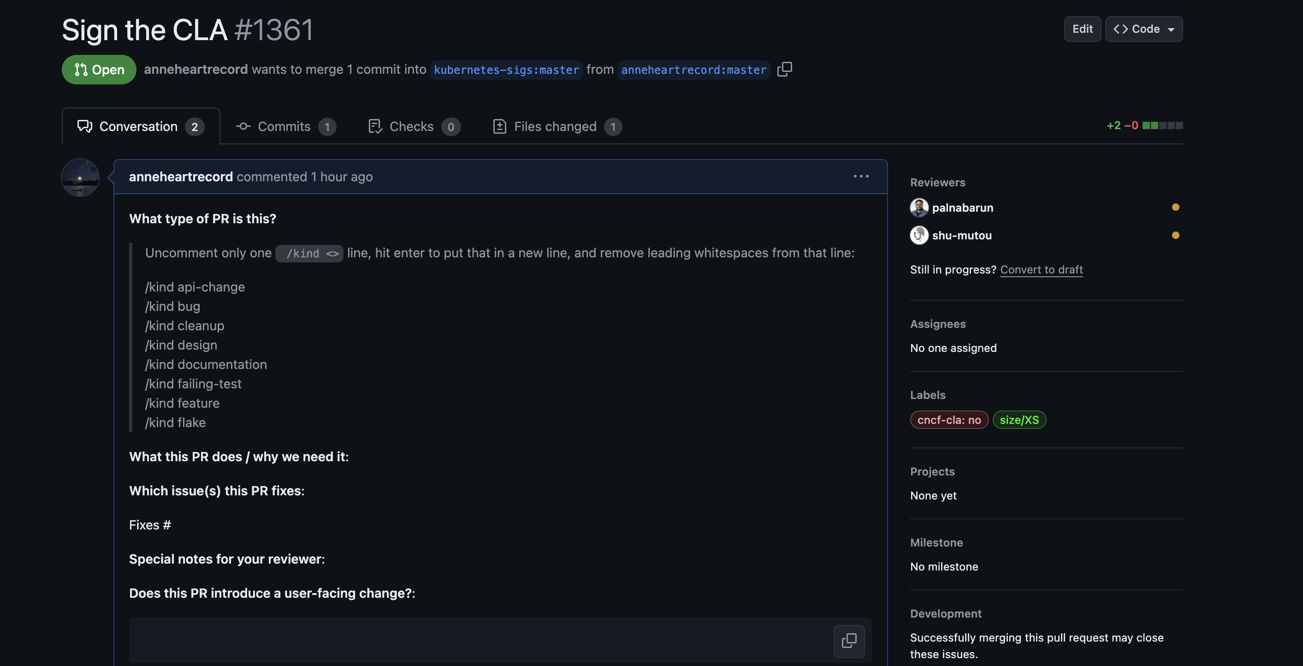Click the Edit title button
Screen dimensions: 1303x666
(1082, 30)
